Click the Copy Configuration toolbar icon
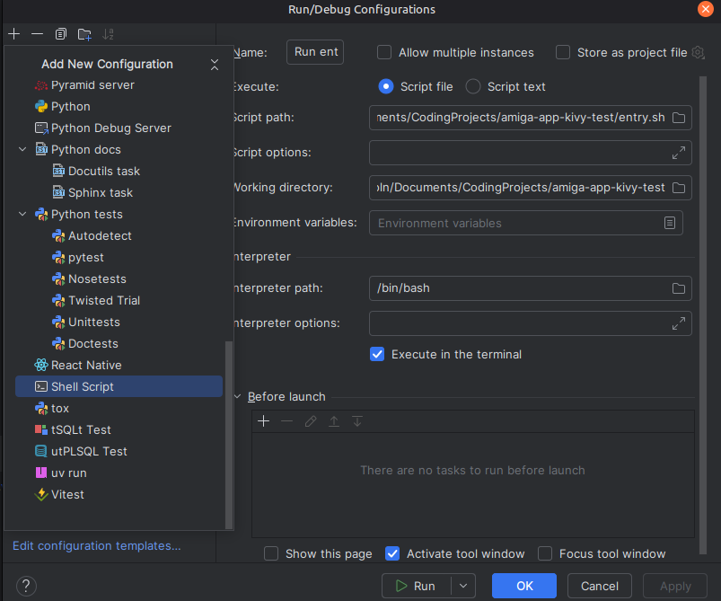721x601 pixels. click(61, 34)
